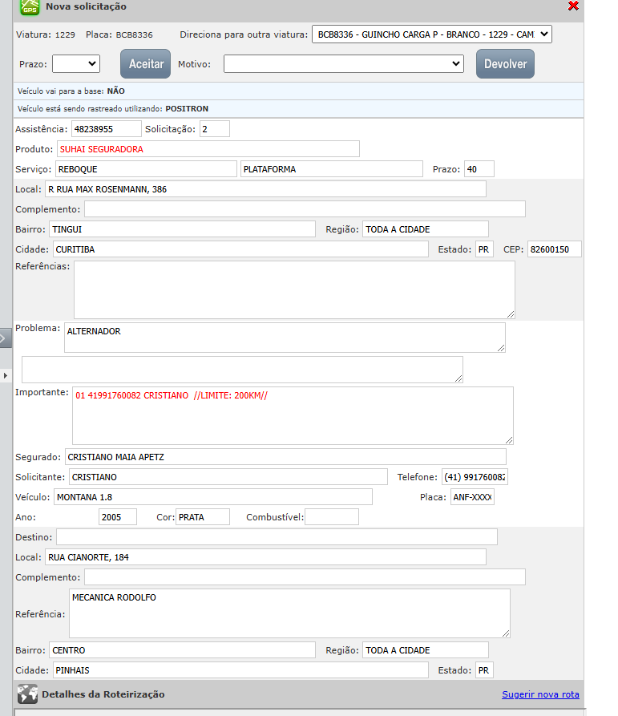
Task: Click the empty Combustível field
Action: click(331, 517)
